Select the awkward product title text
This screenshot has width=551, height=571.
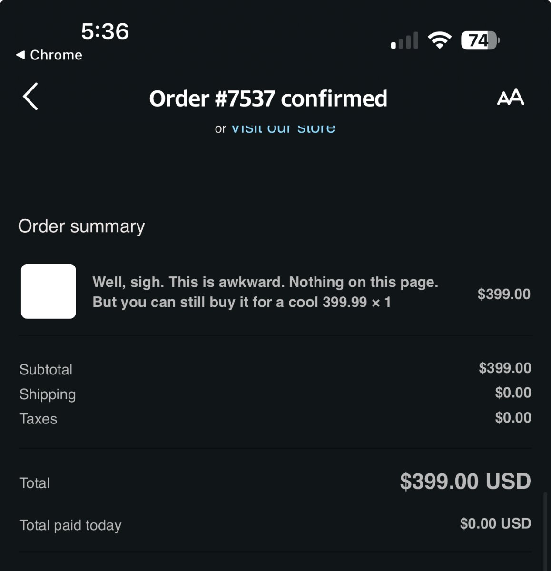[265, 292]
